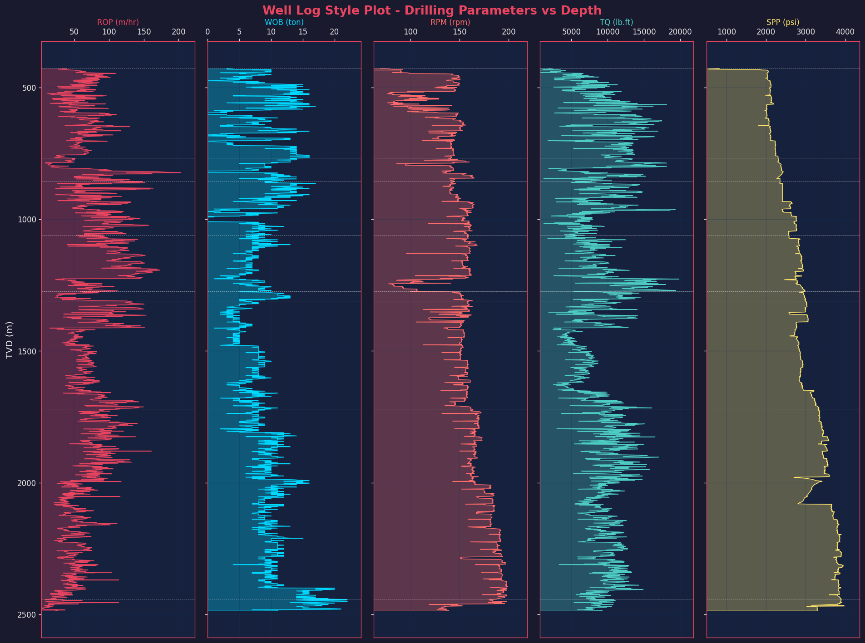The height and width of the screenshot is (643, 865).
Task: Click the 150 tick on RPM axis
Action: [x=460, y=32]
